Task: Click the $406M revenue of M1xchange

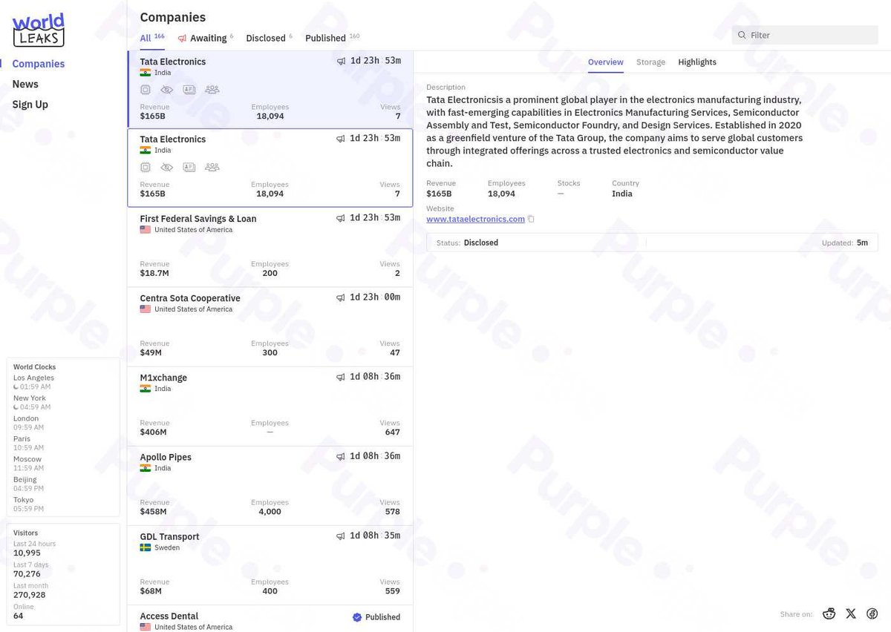Action: point(153,432)
